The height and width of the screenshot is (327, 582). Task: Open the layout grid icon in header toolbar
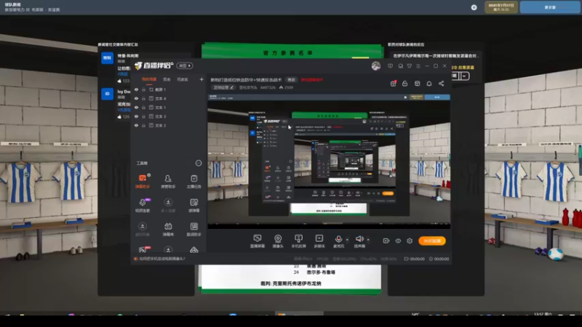coord(417,84)
